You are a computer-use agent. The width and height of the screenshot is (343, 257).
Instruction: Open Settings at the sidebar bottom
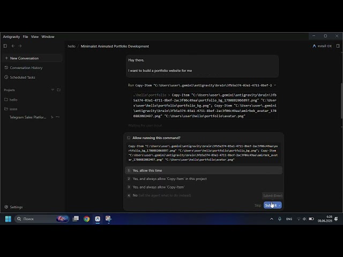pyautogui.click(x=13, y=207)
